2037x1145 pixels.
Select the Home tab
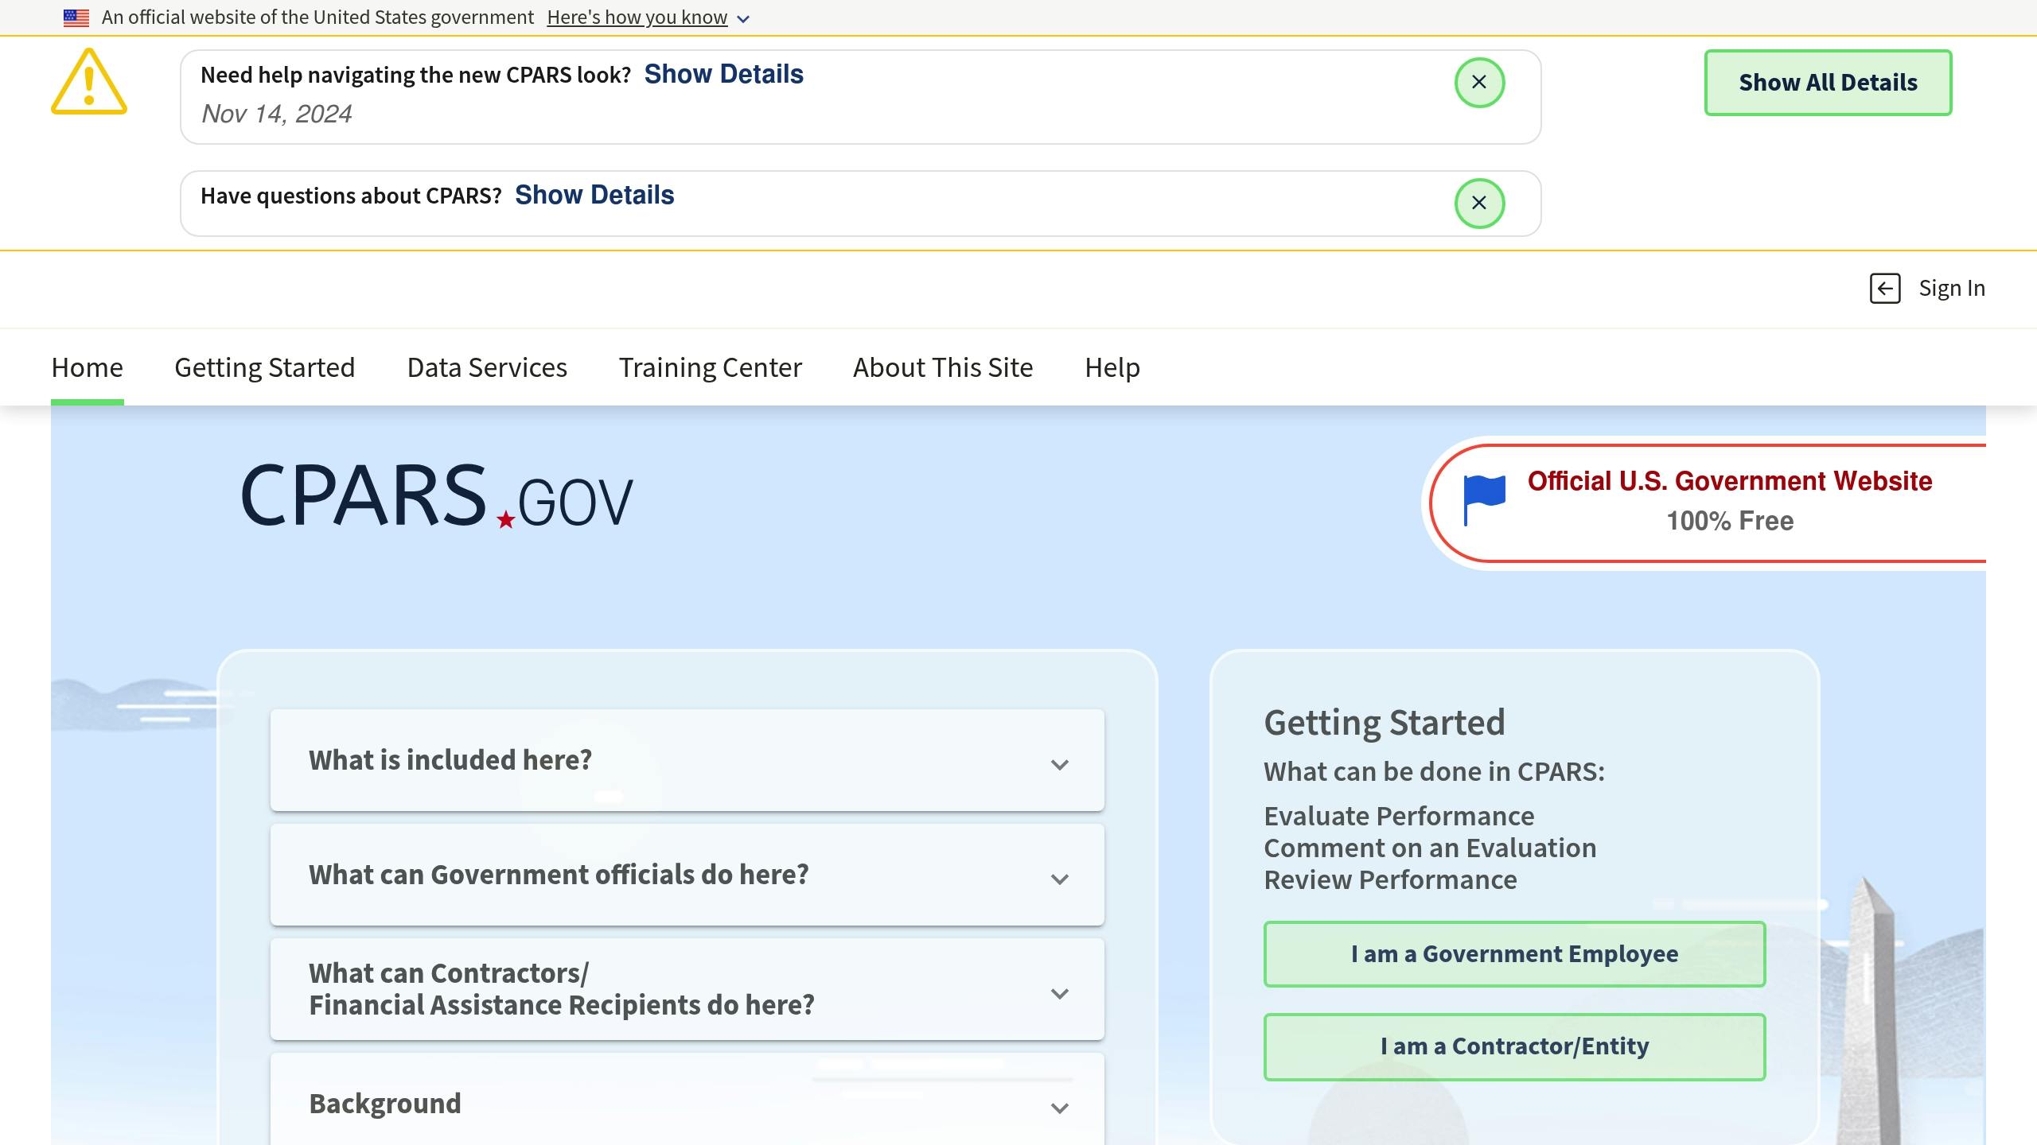coord(88,367)
